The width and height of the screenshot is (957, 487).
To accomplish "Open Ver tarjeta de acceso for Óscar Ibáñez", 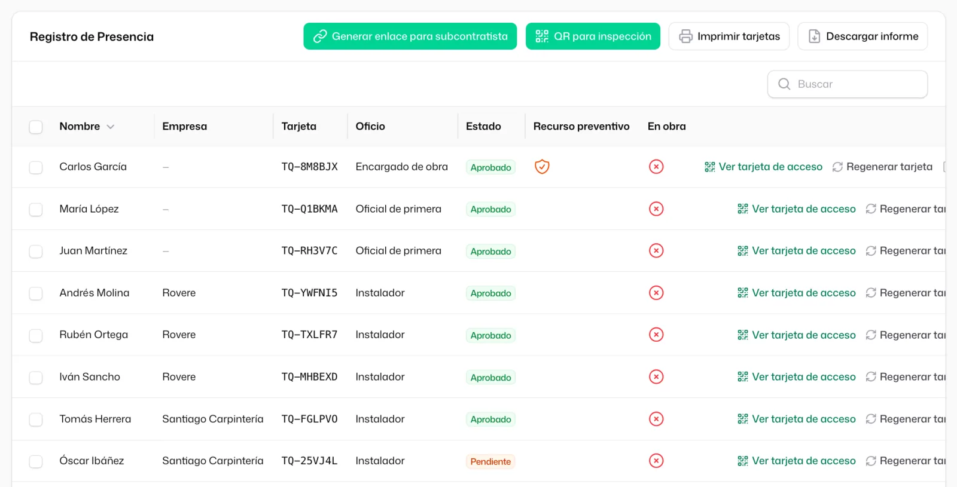I will point(797,461).
